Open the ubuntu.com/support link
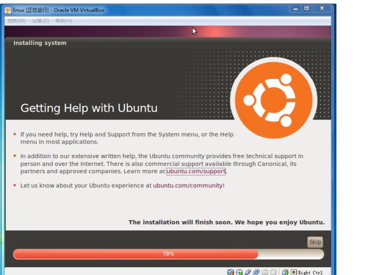The height and width of the screenshot is (275, 385). point(196,171)
